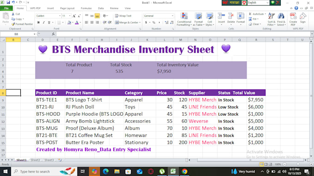Switch to the Data ribbon tab
Image resolution: width=314 pixels, height=176 pixels.
101,8
